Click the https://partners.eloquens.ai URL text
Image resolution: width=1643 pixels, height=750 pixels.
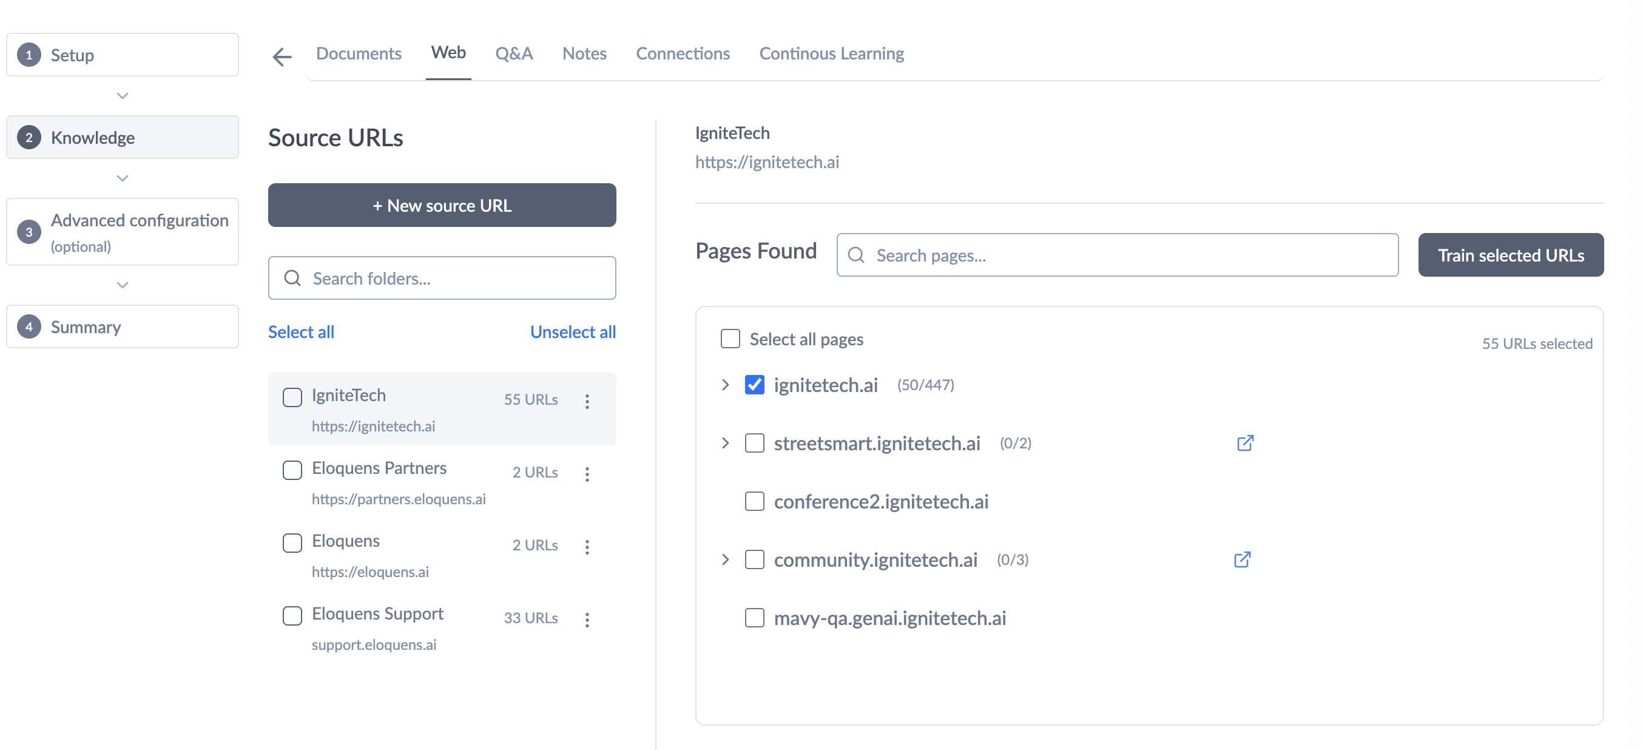pyautogui.click(x=399, y=499)
